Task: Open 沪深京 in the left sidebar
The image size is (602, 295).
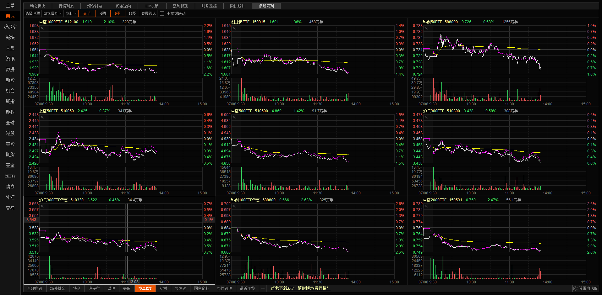Action: pos(10,27)
